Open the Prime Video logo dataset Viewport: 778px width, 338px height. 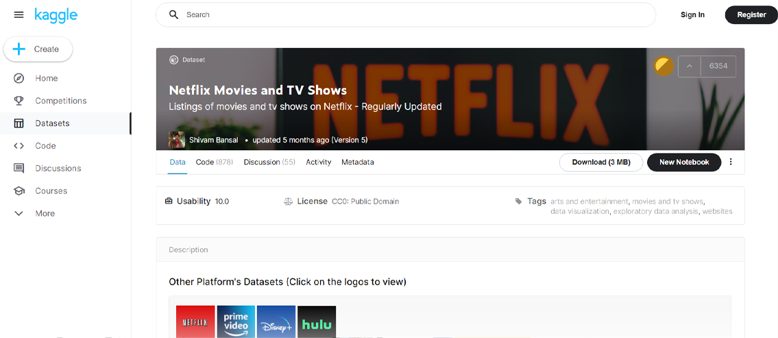pyautogui.click(x=236, y=322)
